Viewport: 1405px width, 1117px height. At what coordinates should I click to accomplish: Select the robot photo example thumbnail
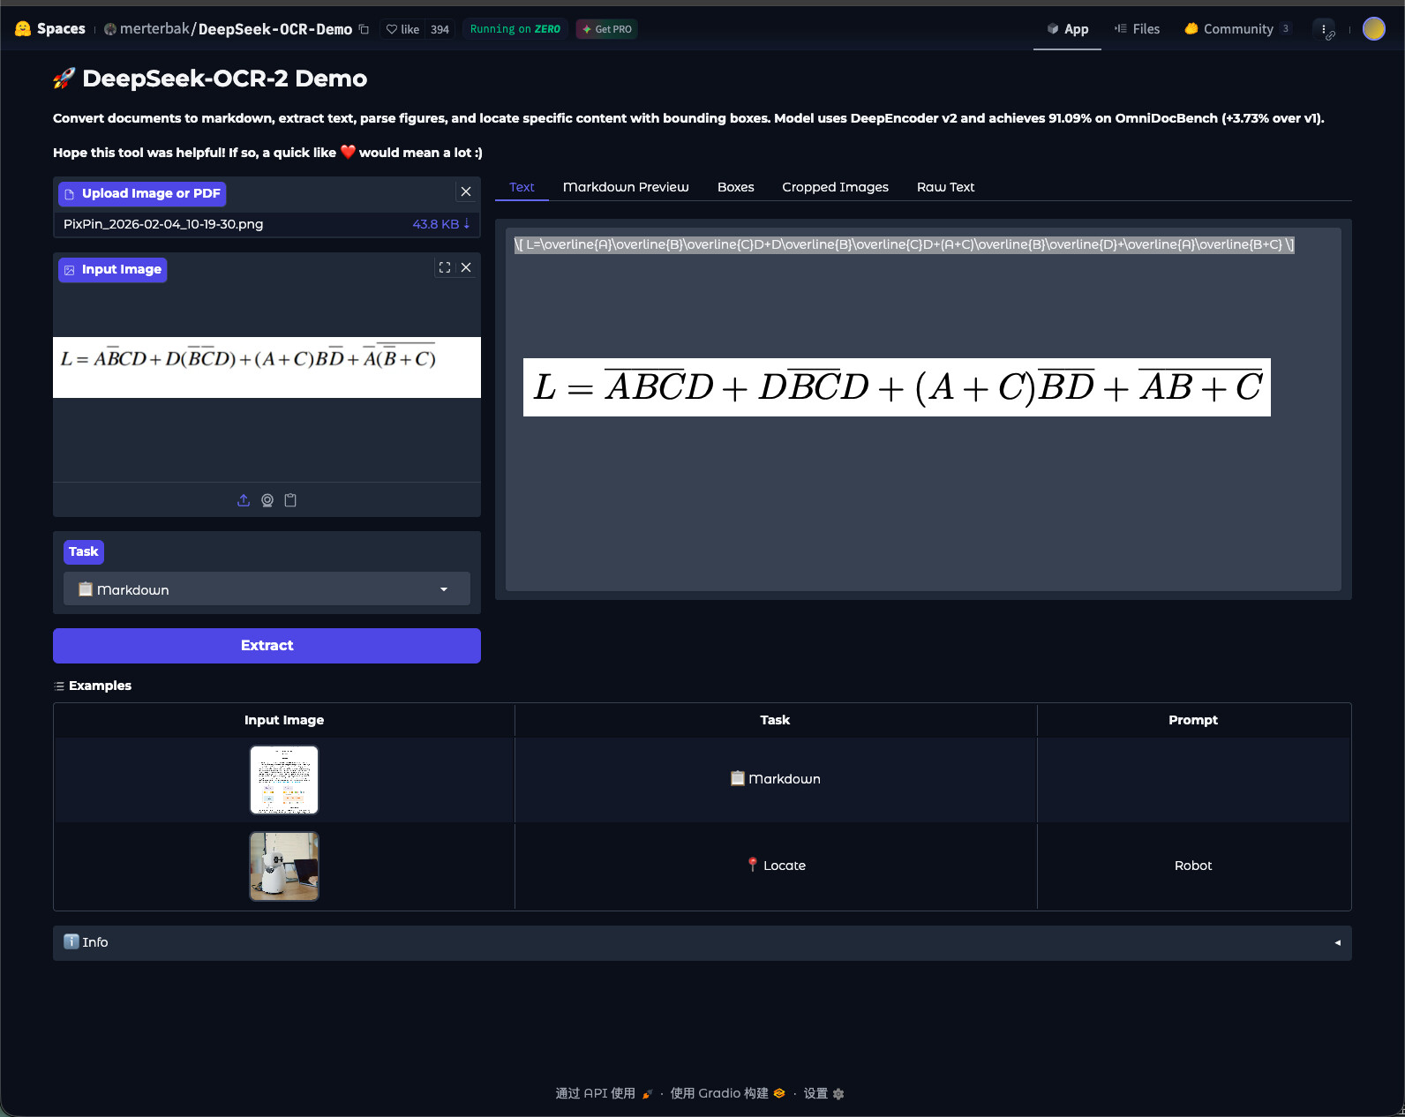point(284,866)
